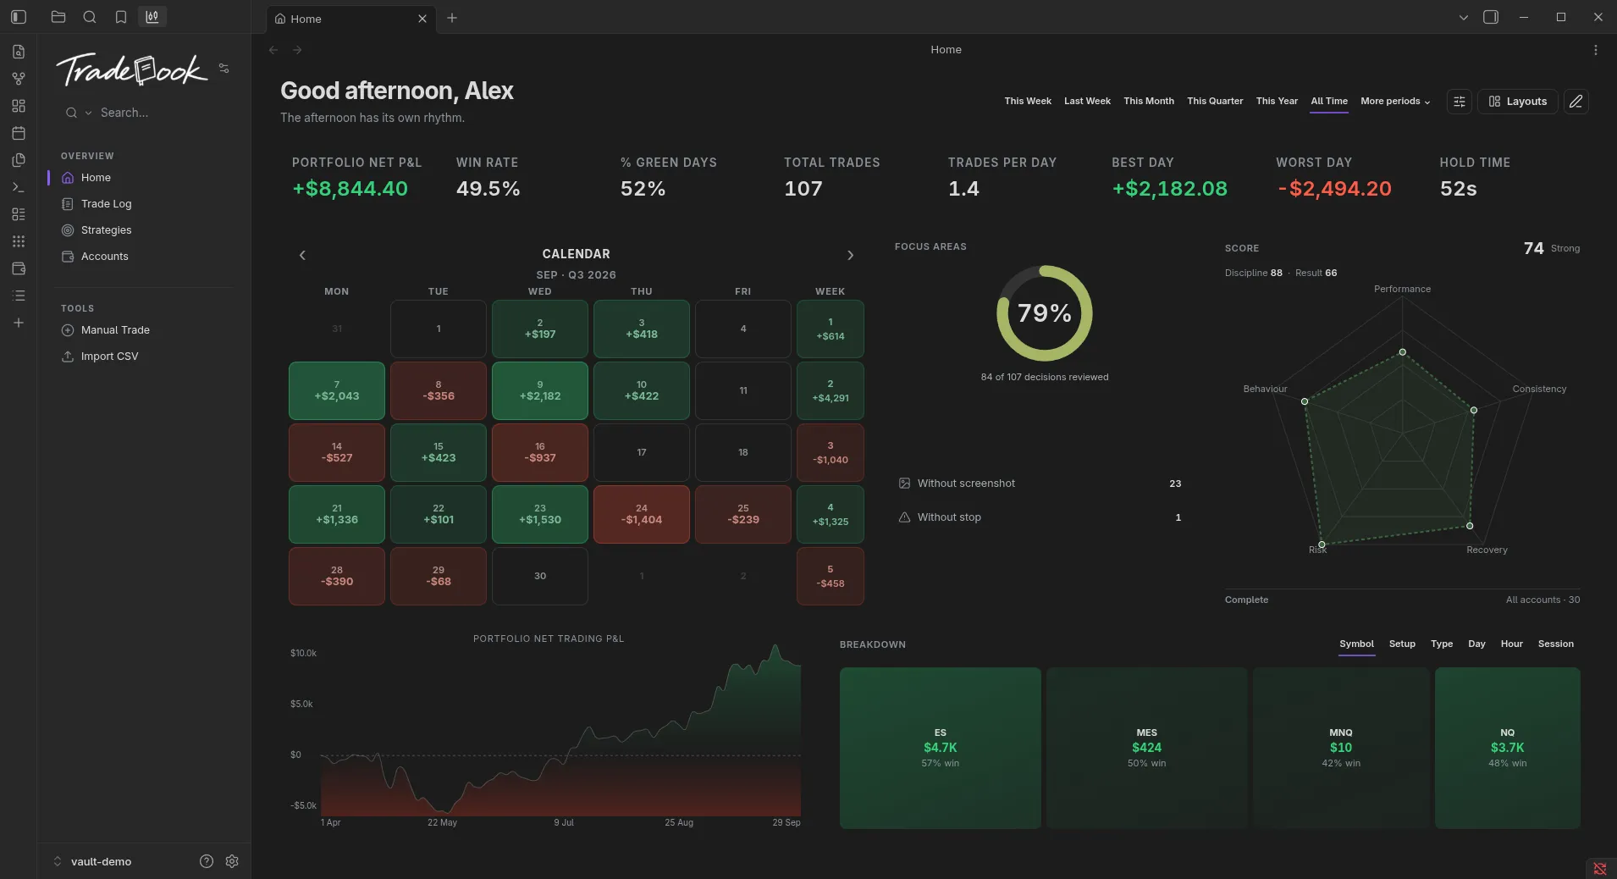Open graph view ribbon icon
Screen dimensions: 1617x879
coord(19,79)
